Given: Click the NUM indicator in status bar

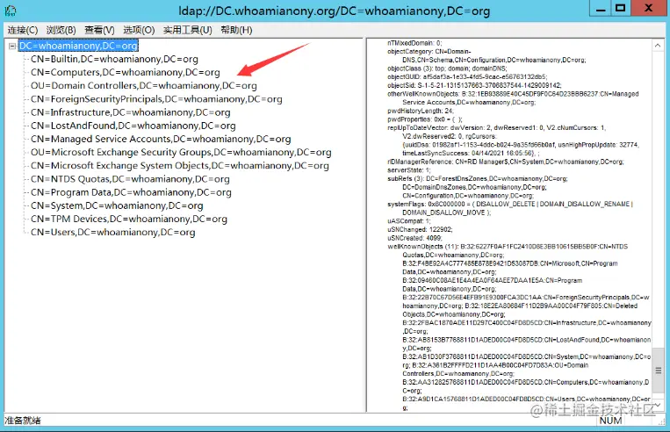Looking at the screenshot, I should tap(610, 421).
